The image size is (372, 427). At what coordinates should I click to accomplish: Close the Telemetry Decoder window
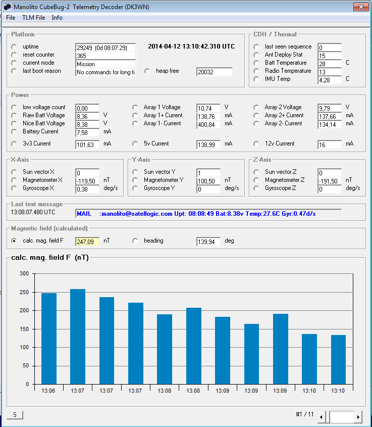point(361,7)
